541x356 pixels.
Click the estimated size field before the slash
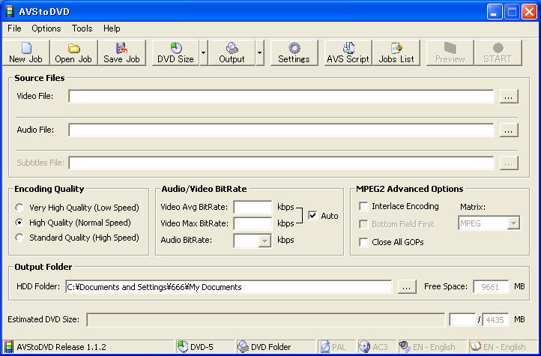[x=462, y=319]
